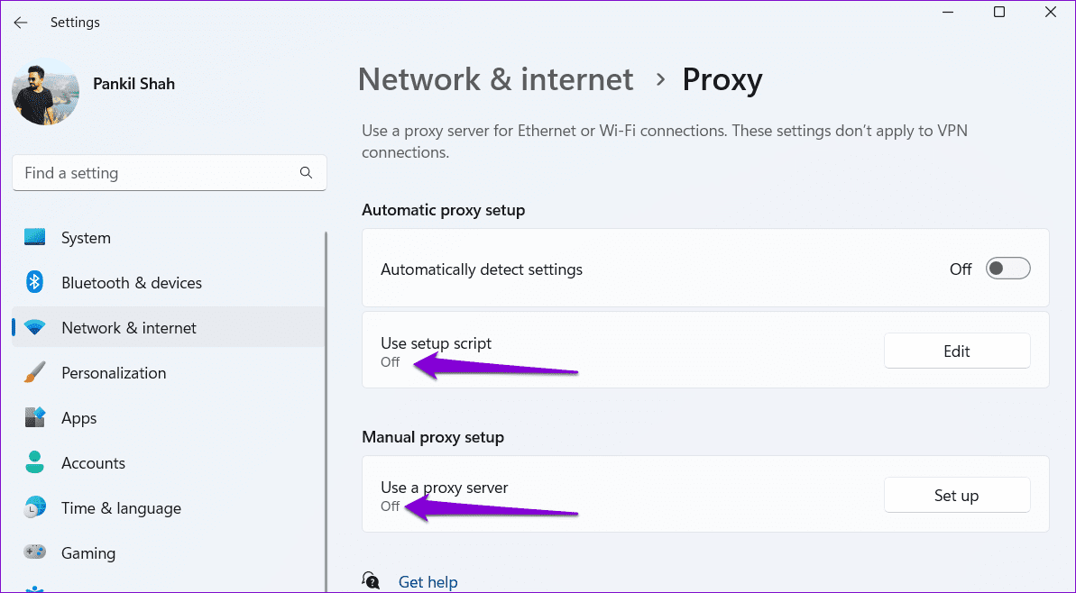The width and height of the screenshot is (1076, 593).
Task: Click Edit for Use setup script
Action: coord(956,351)
